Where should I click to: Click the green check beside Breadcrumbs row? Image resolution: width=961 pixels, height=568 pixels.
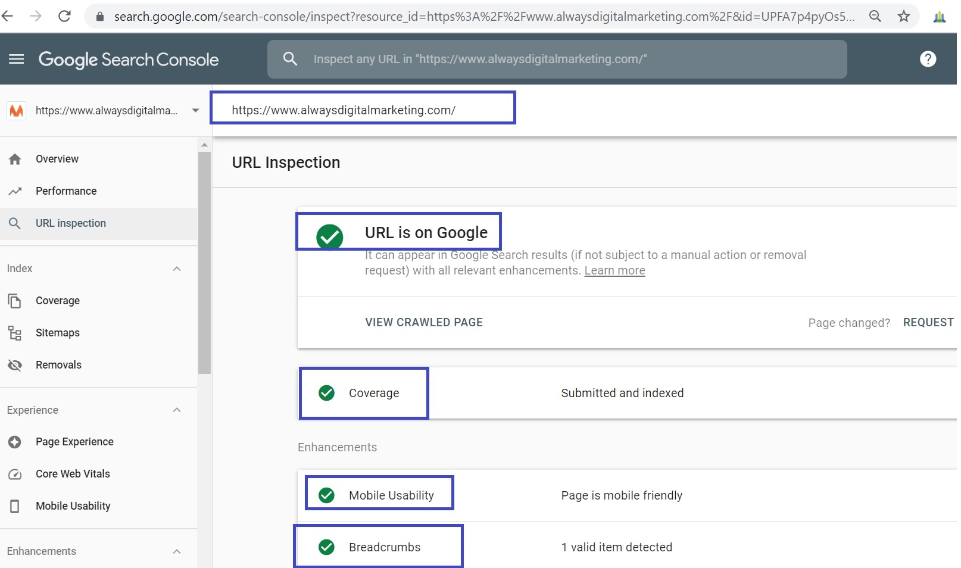(326, 547)
